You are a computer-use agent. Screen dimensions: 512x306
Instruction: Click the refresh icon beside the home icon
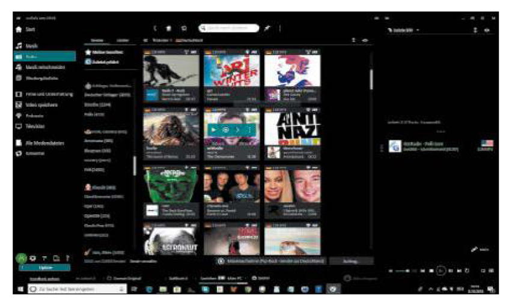point(184,28)
